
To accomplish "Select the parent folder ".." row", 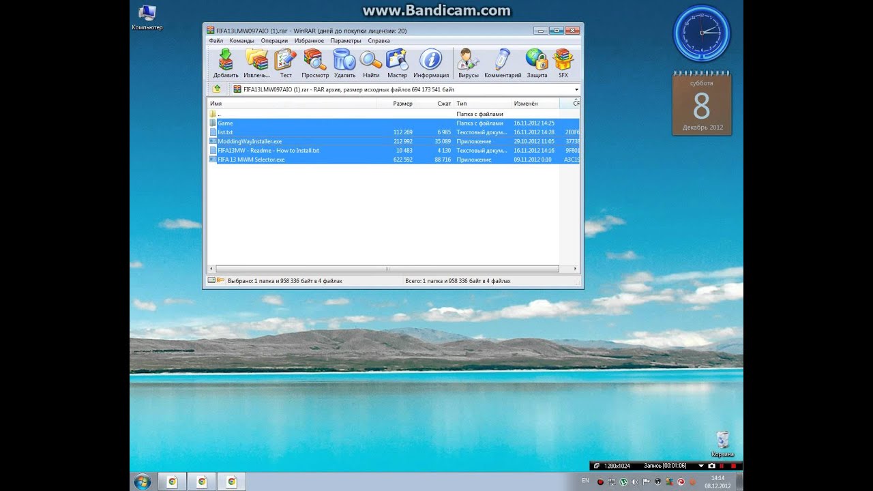I will click(x=394, y=114).
